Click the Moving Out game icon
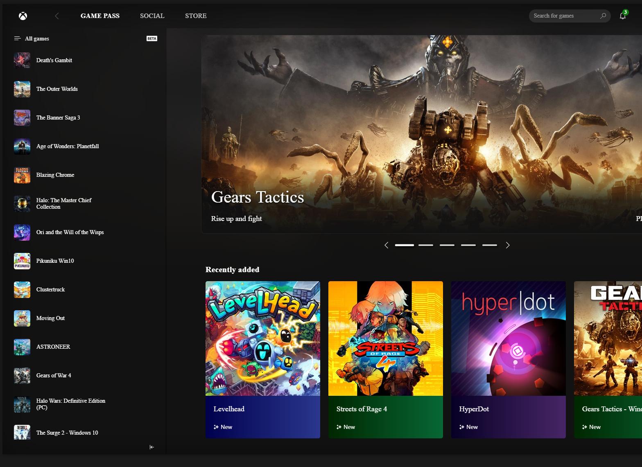642x467 pixels. pos(22,318)
